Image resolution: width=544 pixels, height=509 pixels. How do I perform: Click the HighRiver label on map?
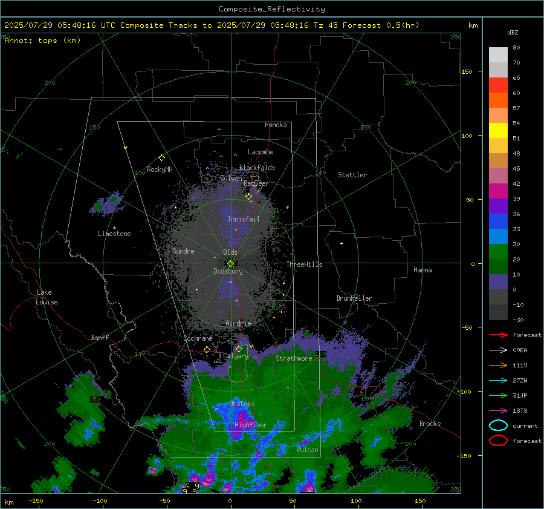(x=250, y=425)
